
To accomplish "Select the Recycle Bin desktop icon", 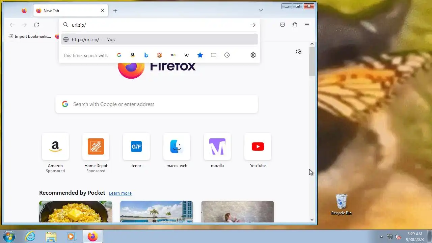I will click(342, 205).
